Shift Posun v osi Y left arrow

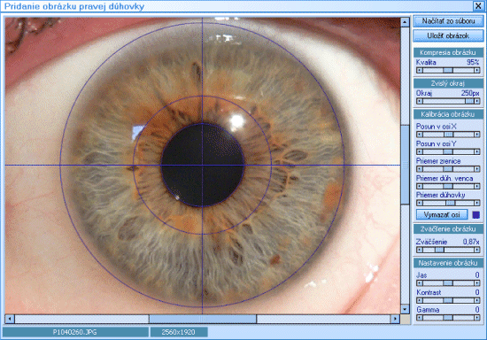pos(420,151)
